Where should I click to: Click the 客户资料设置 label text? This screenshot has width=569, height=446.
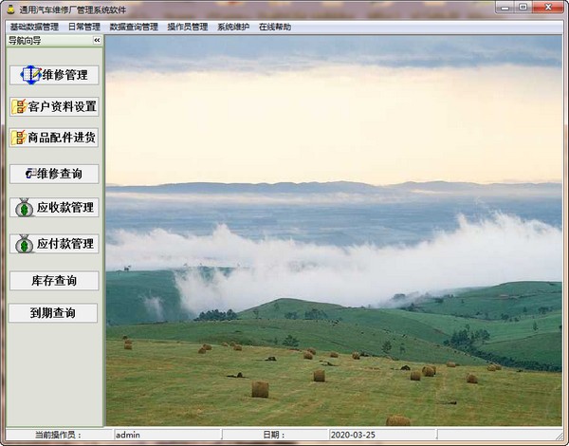pos(62,106)
